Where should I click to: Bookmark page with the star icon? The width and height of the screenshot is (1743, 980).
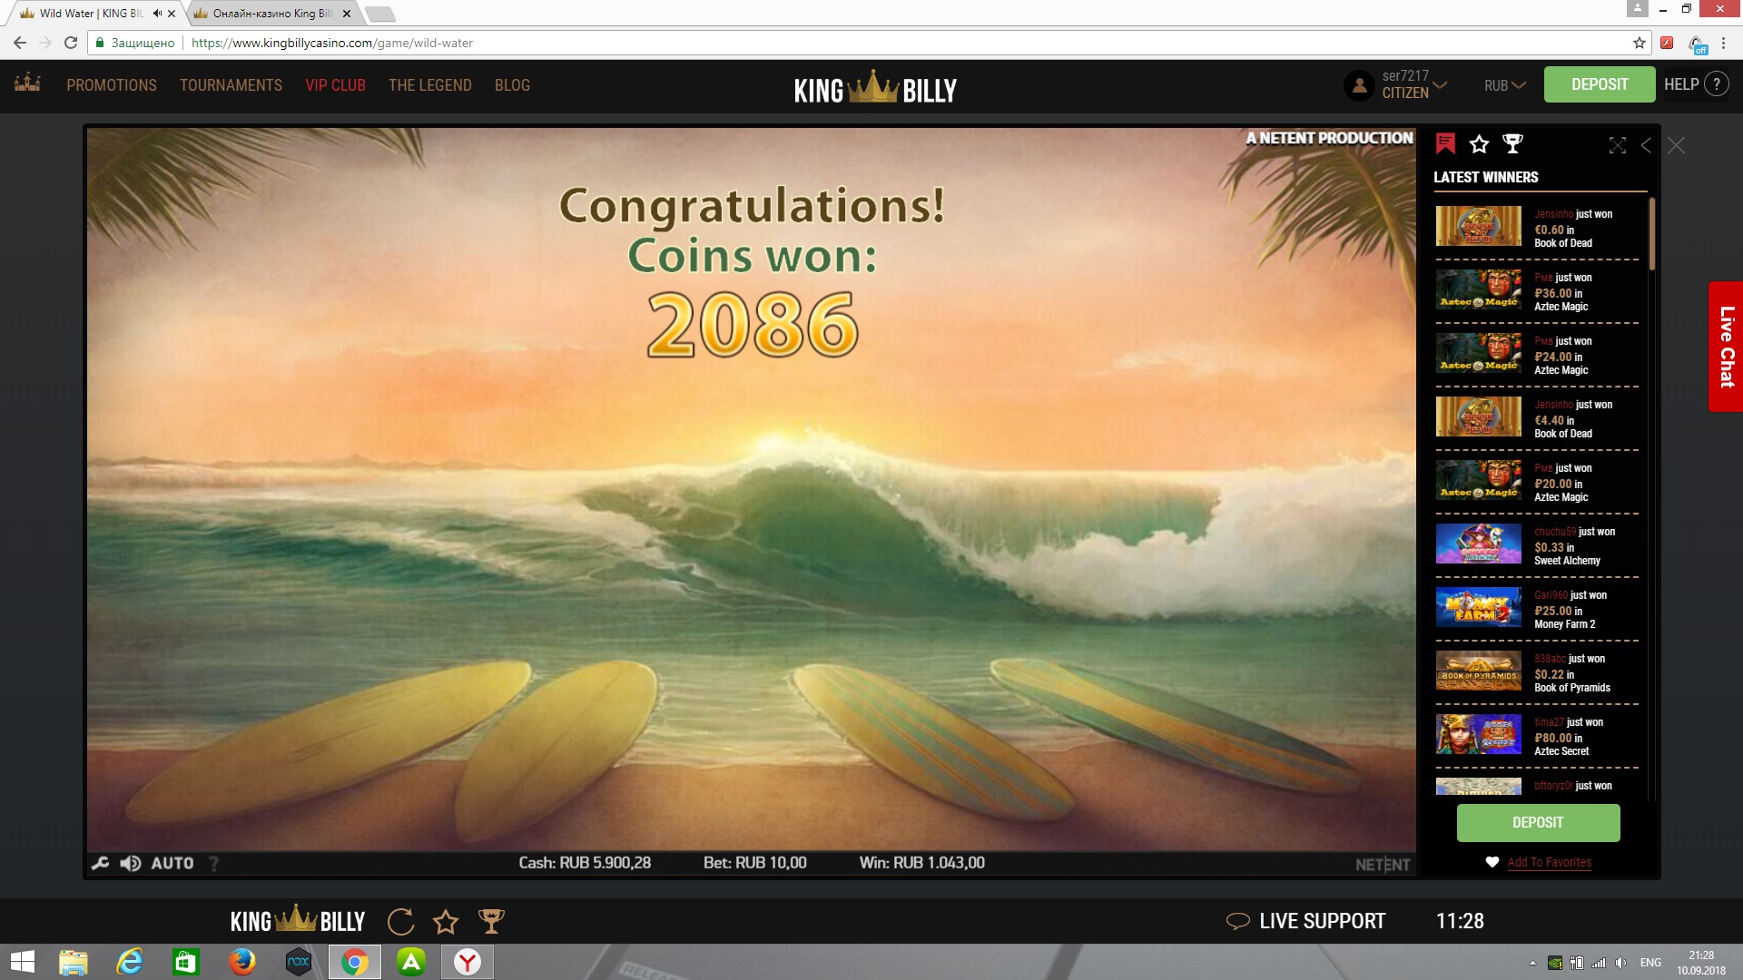(x=1639, y=43)
